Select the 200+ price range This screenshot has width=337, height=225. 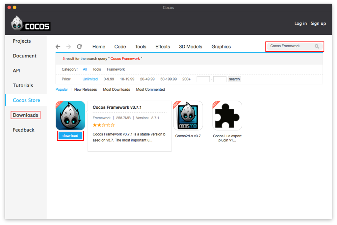click(186, 79)
